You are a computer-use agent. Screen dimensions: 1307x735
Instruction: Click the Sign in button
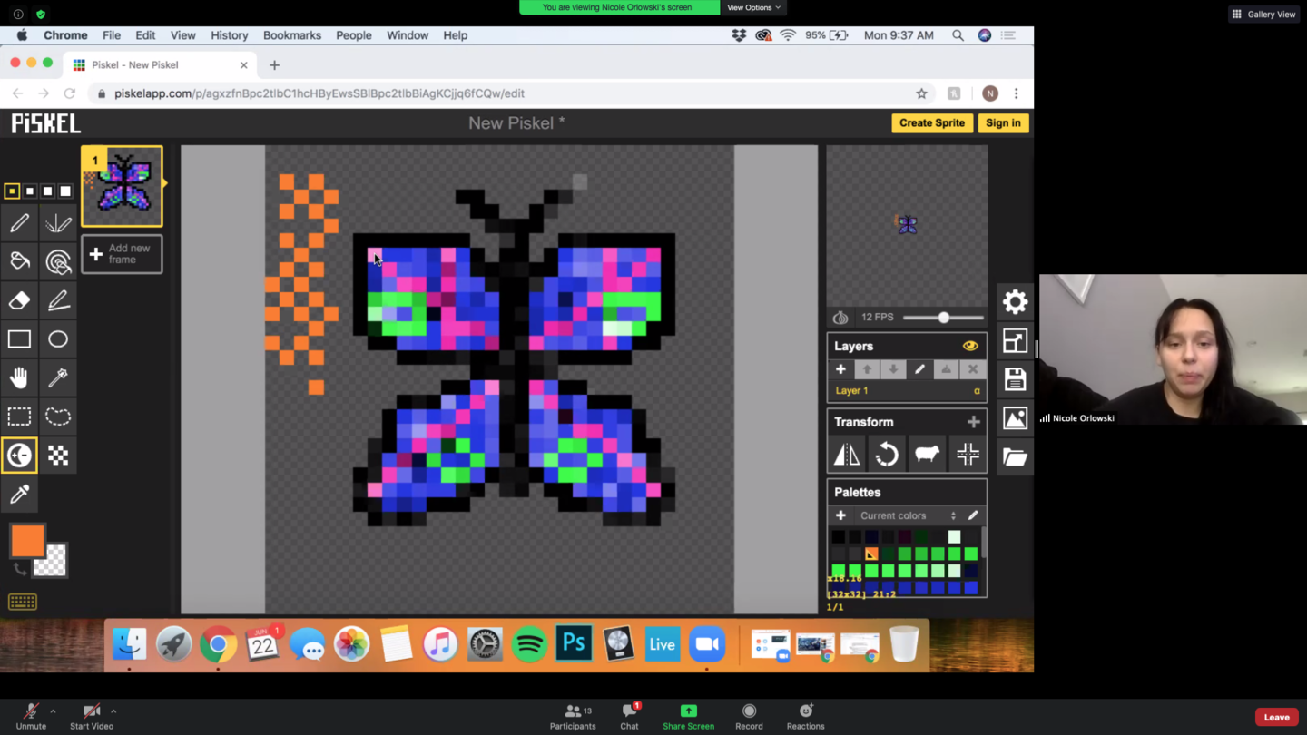[1003, 123]
